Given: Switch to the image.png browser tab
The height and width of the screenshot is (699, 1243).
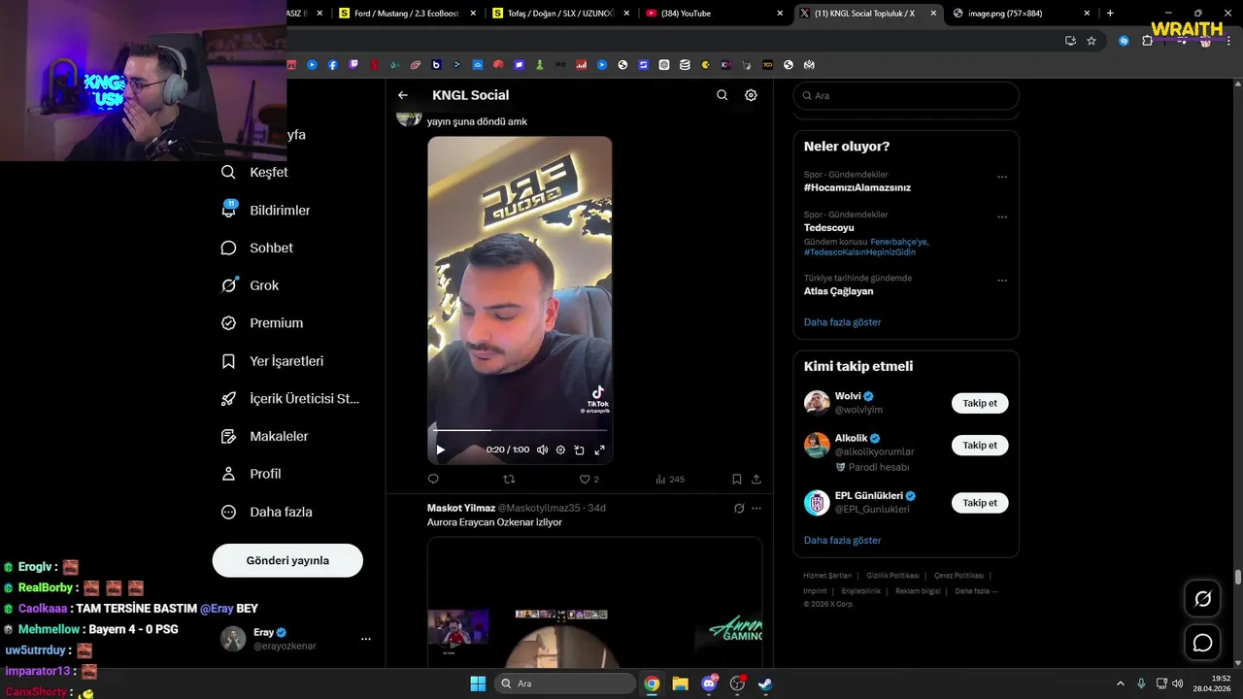Looking at the screenshot, I should coord(1021,14).
